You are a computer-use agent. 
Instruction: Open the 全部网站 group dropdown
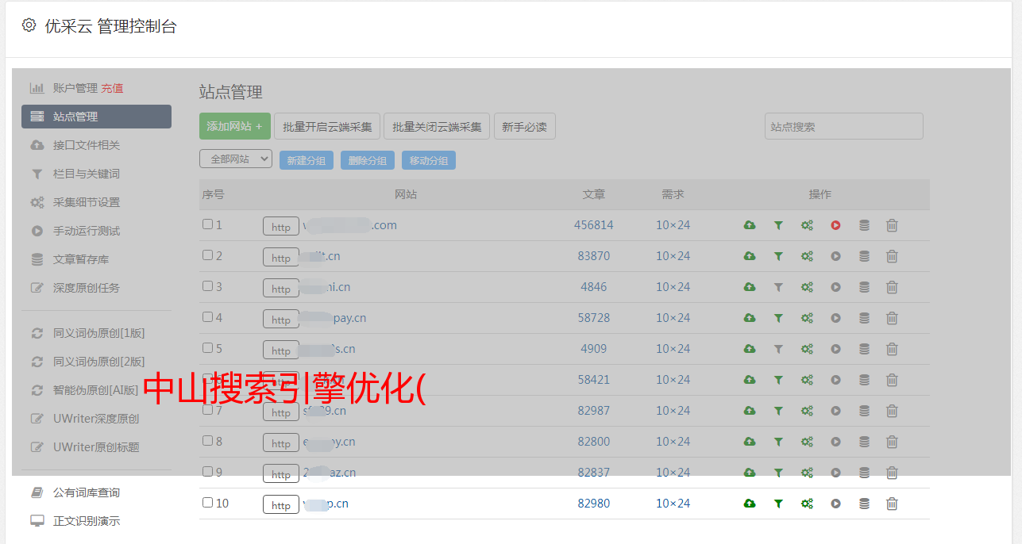tap(236, 159)
